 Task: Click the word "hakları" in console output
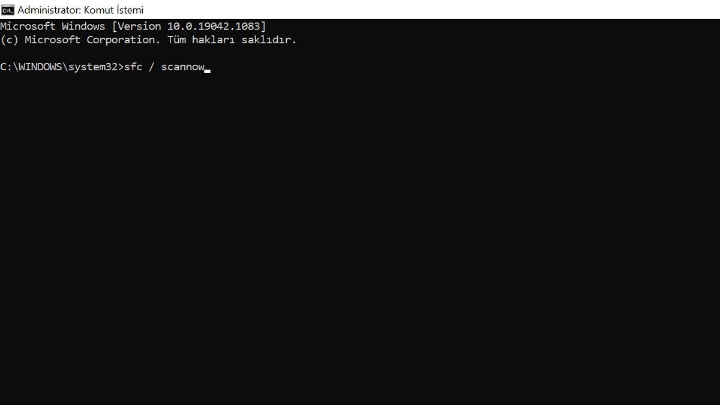[x=214, y=40]
